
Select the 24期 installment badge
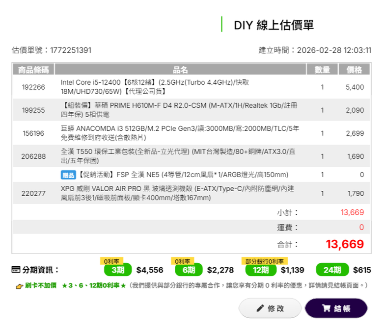click(332, 270)
